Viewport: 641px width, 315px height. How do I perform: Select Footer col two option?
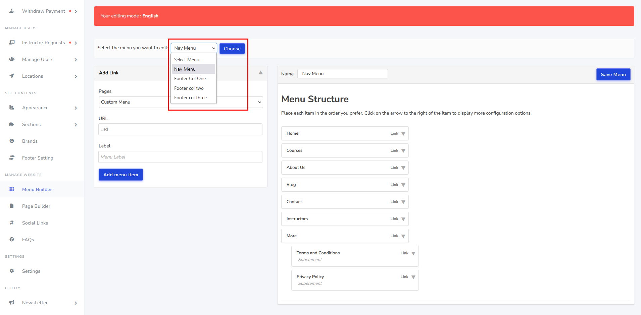[x=194, y=88]
